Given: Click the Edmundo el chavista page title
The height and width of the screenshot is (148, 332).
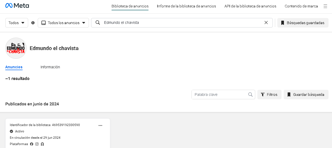Looking at the screenshot, I should [54, 48].
